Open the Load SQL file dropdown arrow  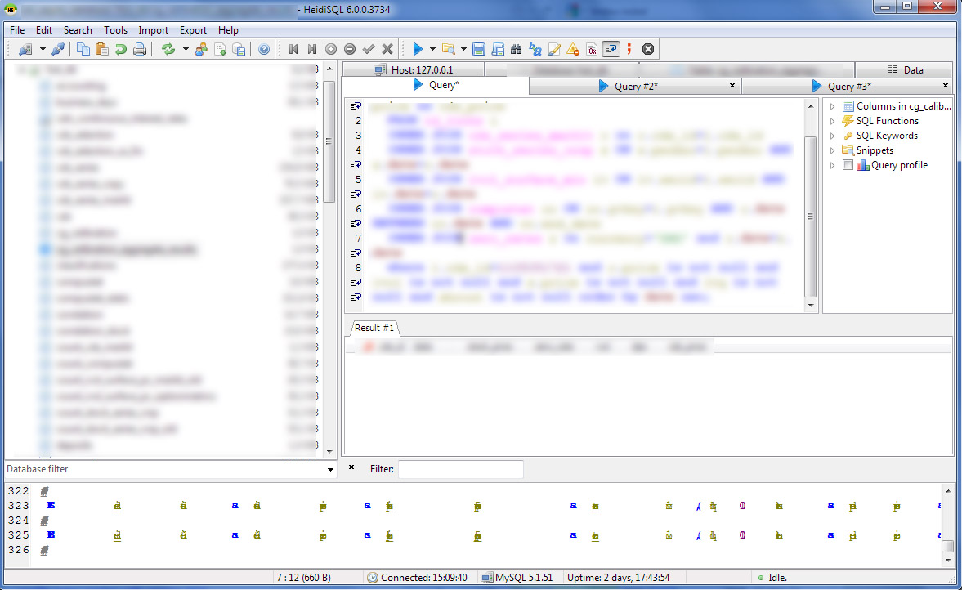pyautogui.click(x=463, y=49)
